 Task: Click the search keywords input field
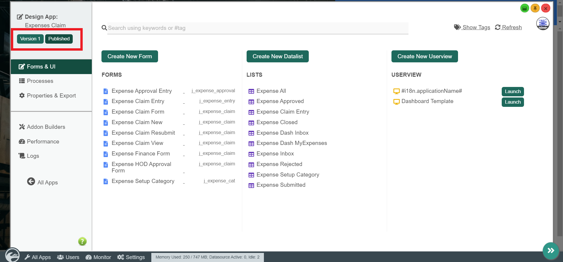[x=257, y=28]
